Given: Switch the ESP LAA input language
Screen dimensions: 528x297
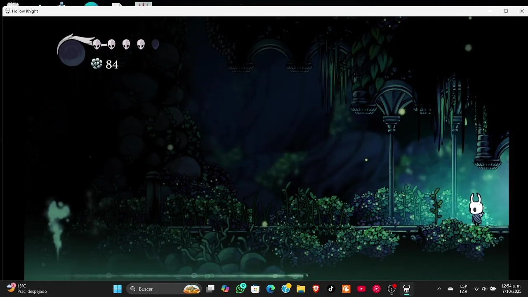Looking at the screenshot, I should point(464,289).
